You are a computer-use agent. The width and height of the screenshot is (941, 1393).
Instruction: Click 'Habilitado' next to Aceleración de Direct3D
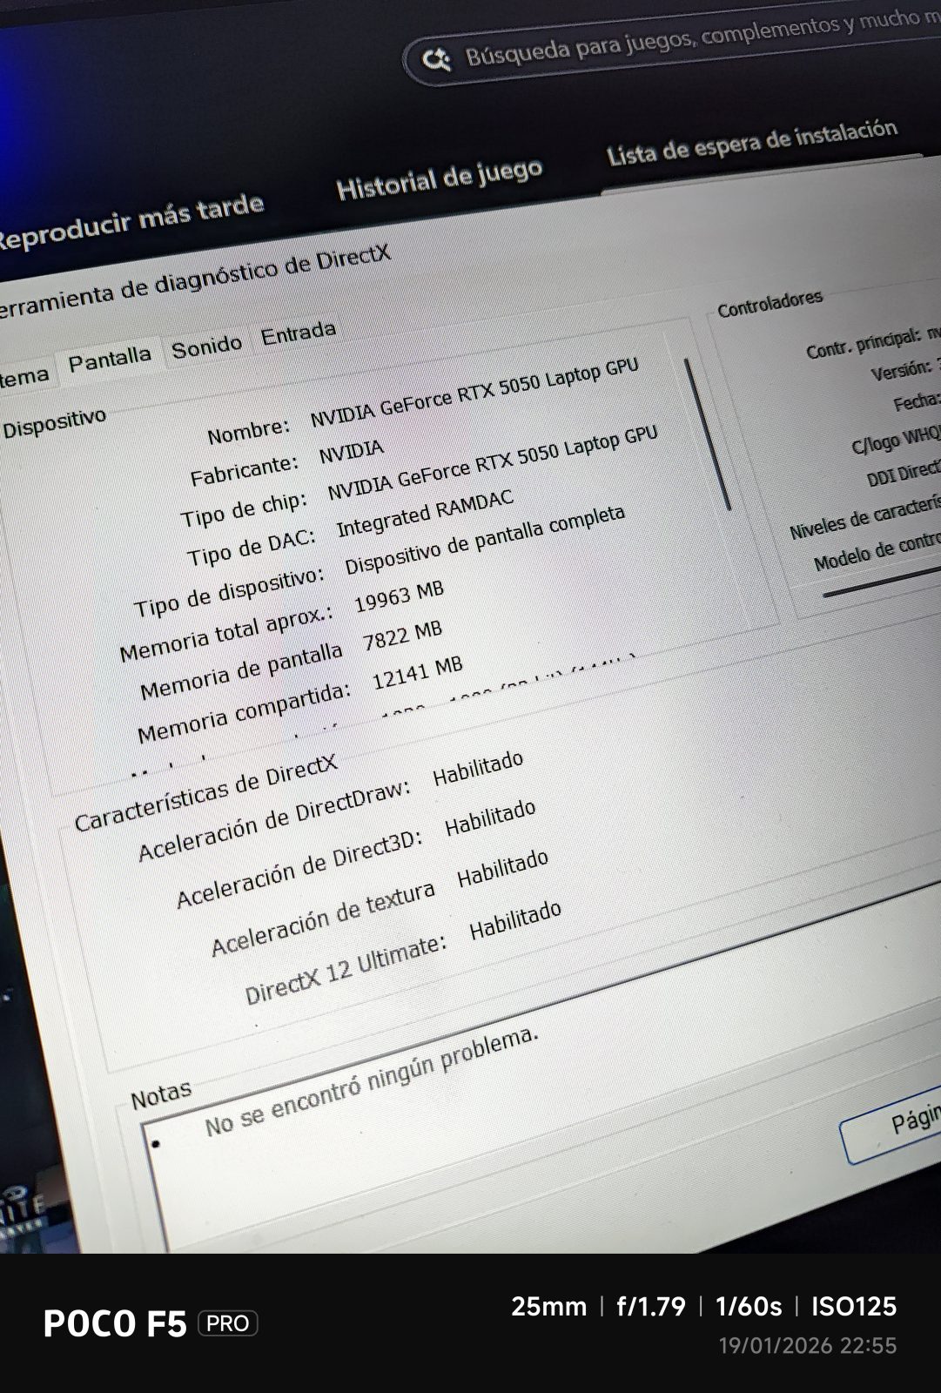(x=490, y=818)
